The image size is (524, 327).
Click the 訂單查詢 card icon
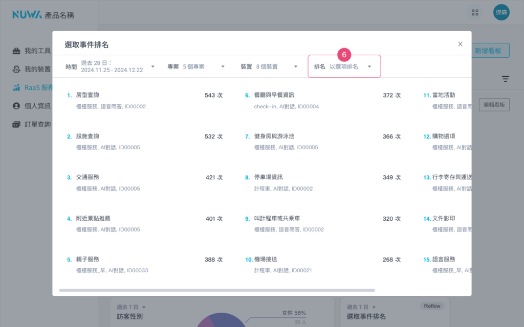pyautogui.click(x=16, y=125)
